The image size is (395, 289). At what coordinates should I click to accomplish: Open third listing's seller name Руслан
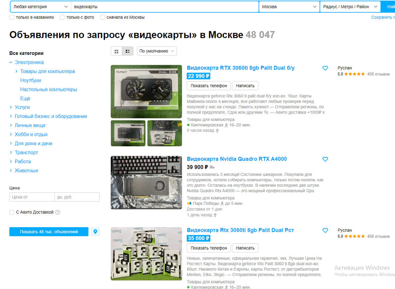point(345,230)
